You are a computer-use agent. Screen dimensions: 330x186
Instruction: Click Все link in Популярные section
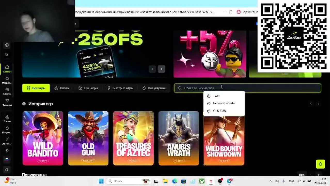(302, 175)
